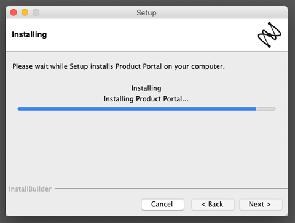Click the gray unfilled end of progress bar
Screen dimensions: 295x223
(x=266, y=109)
